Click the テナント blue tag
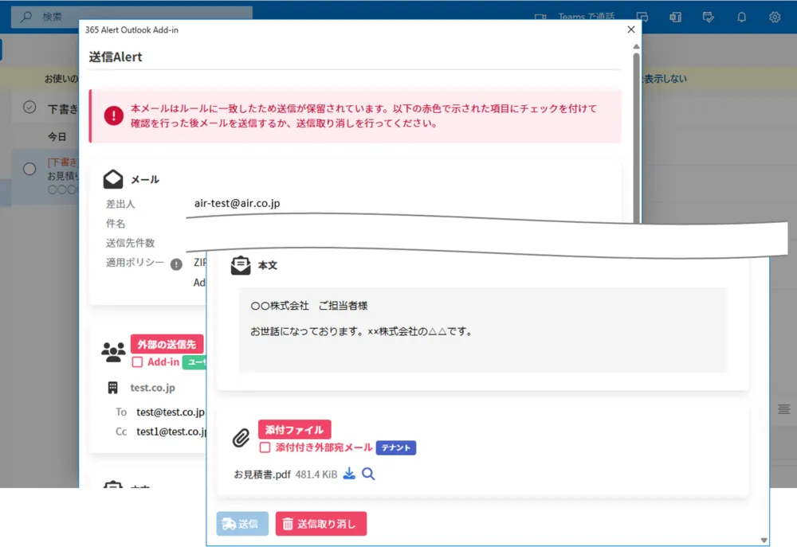The height and width of the screenshot is (547, 797). coord(396,447)
